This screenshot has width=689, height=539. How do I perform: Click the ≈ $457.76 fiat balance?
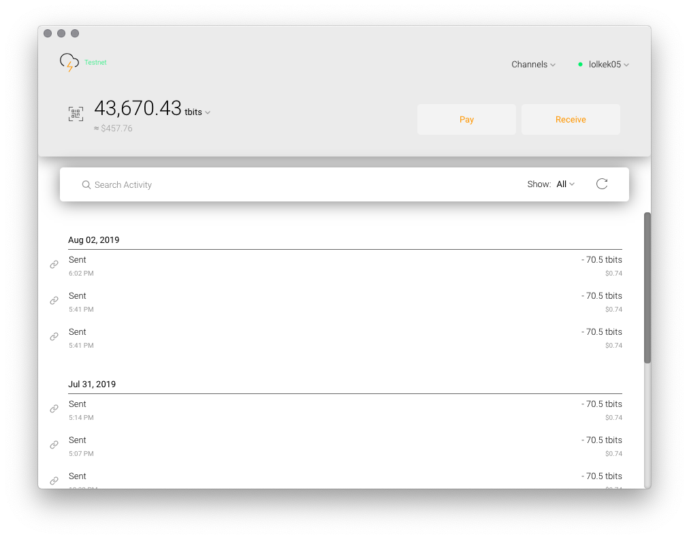(113, 128)
